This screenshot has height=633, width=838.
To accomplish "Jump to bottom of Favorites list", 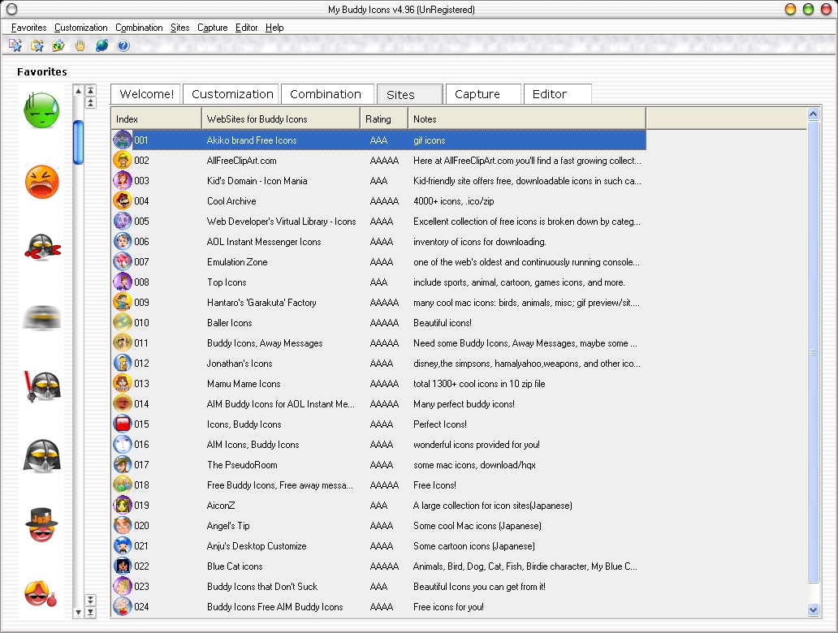I will click(91, 612).
